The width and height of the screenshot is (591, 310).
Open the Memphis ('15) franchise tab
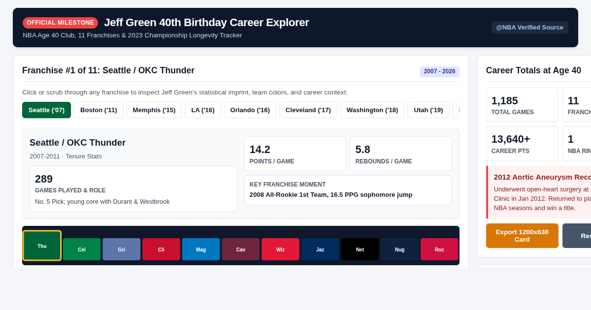tap(154, 110)
